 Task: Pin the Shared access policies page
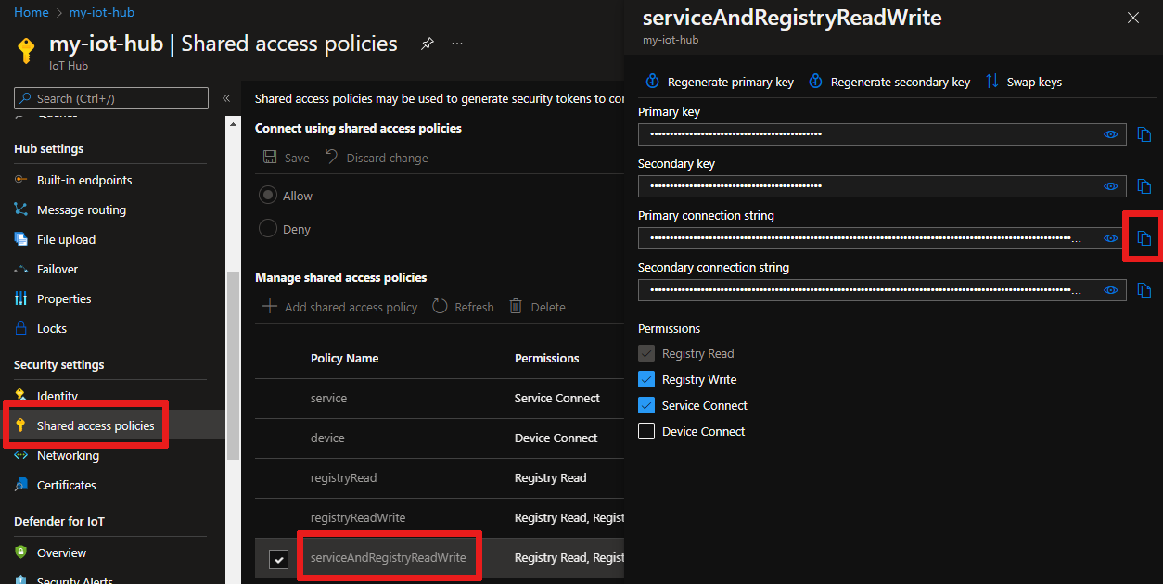(x=428, y=44)
